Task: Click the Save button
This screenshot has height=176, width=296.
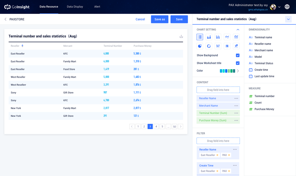Action: [179, 19]
